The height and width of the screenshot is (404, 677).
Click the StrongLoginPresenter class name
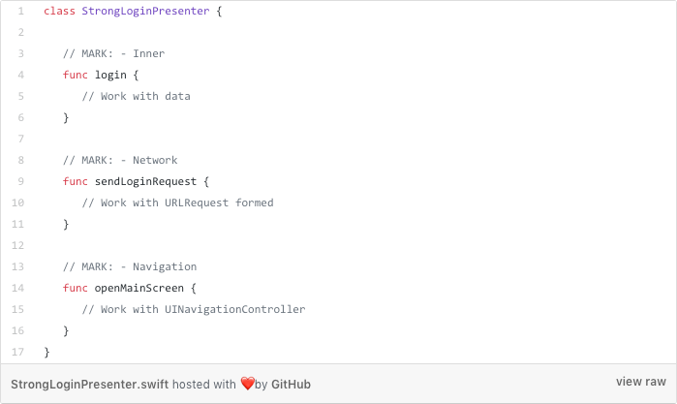coord(145,11)
